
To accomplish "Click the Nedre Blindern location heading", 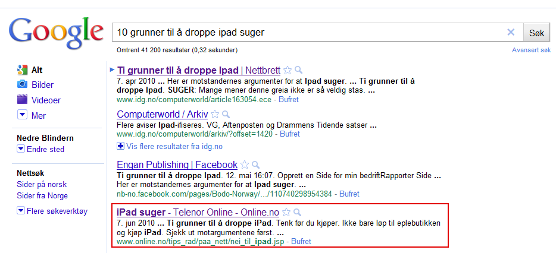I will click(45, 138).
